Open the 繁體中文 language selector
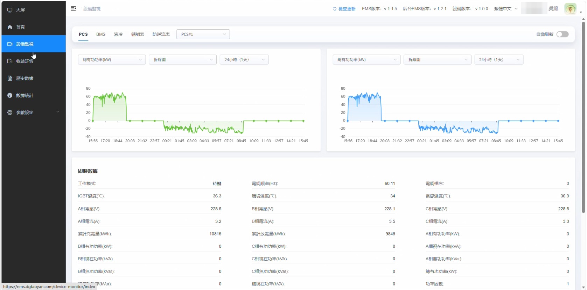587x290 pixels. [506, 9]
